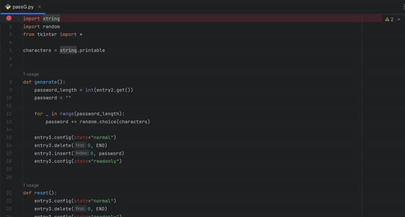Click the 'index:' parameter hint on line 17
Viewport: 405px width, 217px height.
[82, 153]
